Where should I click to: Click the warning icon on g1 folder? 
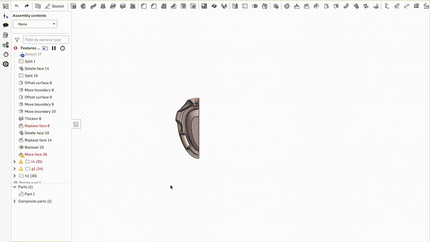(x=21, y=169)
